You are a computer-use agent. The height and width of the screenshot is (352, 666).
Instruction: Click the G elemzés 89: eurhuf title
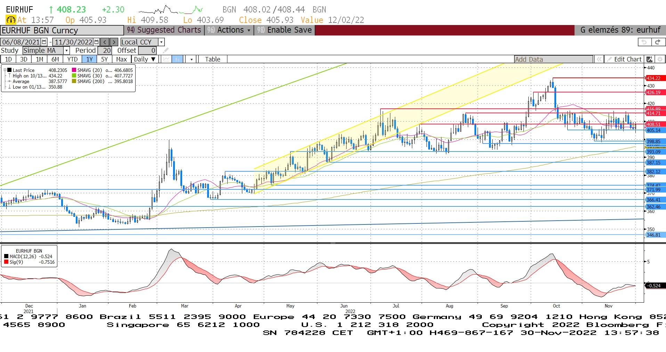(x=620, y=30)
